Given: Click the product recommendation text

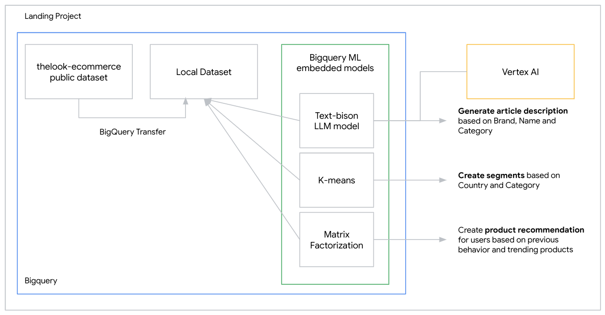Looking at the screenshot, I should click(x=534, y=230).
